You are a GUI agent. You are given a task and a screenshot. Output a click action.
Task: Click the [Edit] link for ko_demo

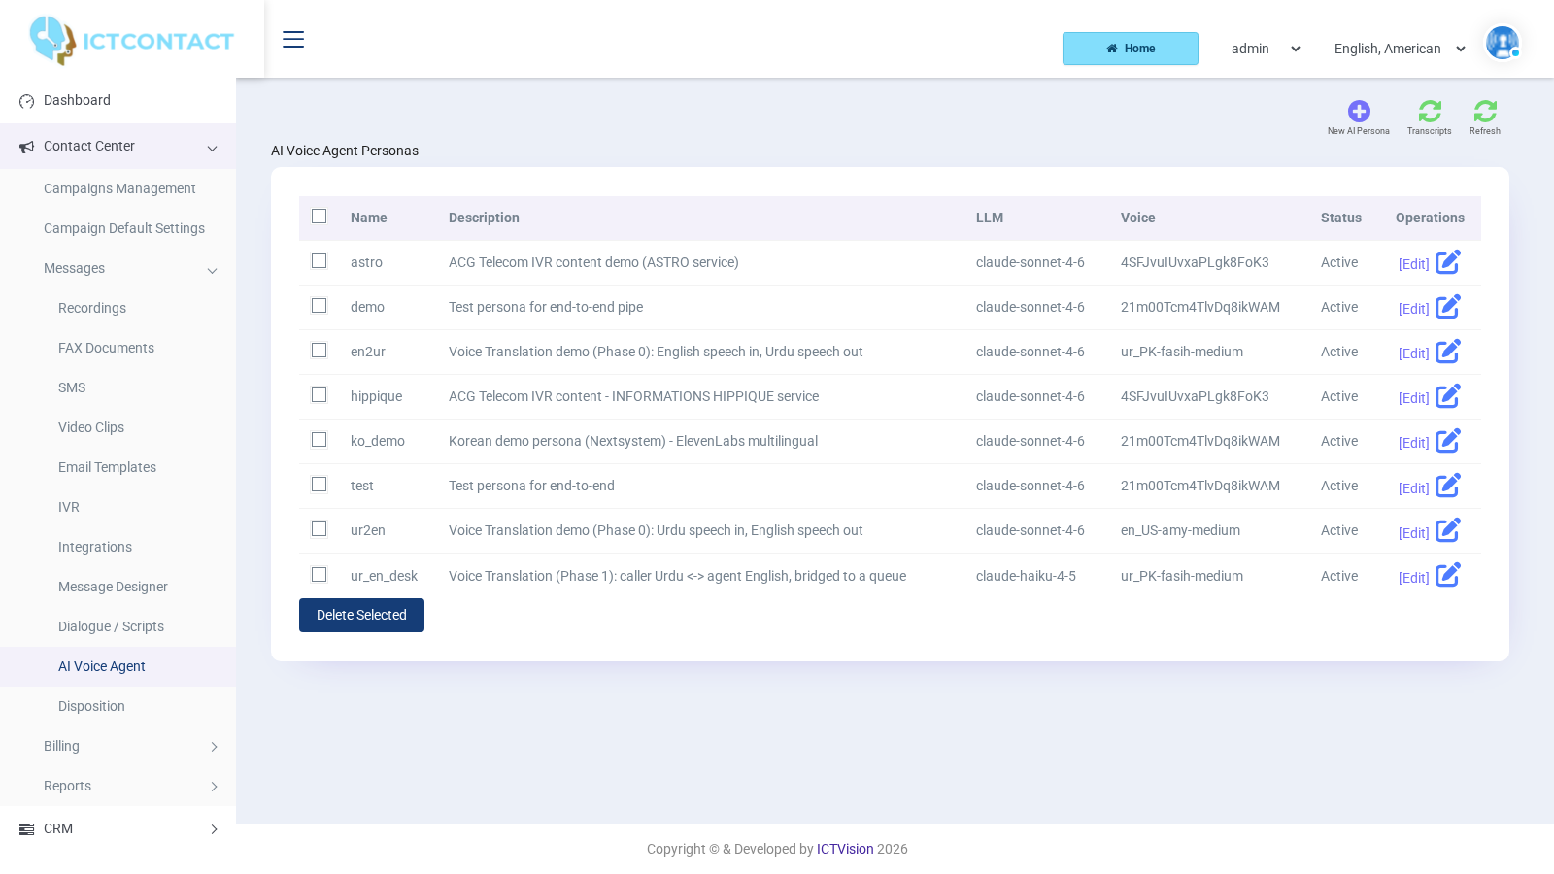pos(1413,443)
